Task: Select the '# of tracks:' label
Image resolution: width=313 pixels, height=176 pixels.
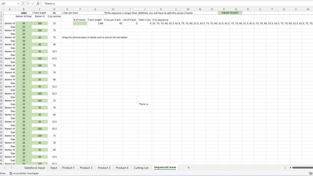Action: click(80, 20)
